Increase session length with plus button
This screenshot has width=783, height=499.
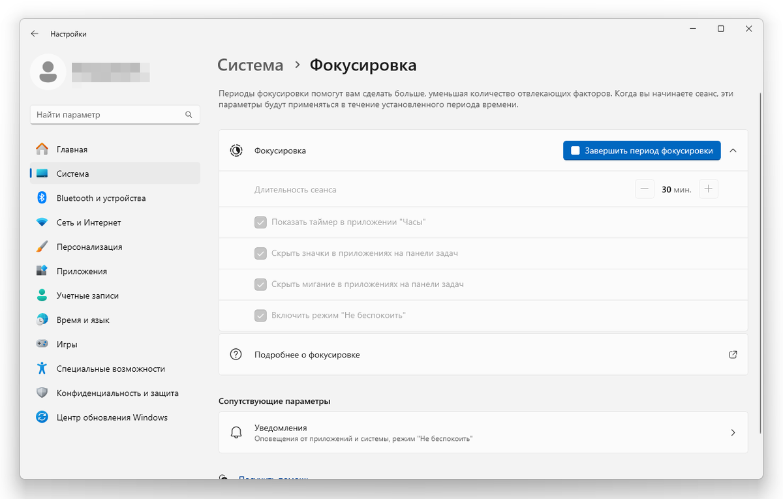coord(709,190)
